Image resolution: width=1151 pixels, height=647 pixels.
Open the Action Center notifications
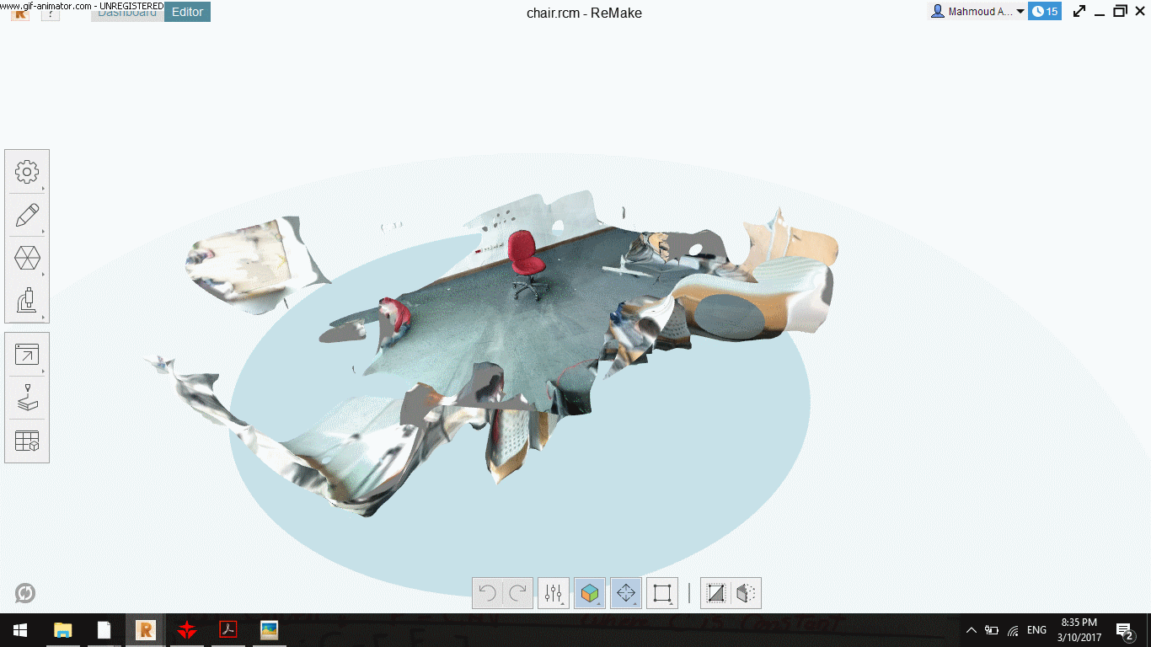click(1125, 630)
